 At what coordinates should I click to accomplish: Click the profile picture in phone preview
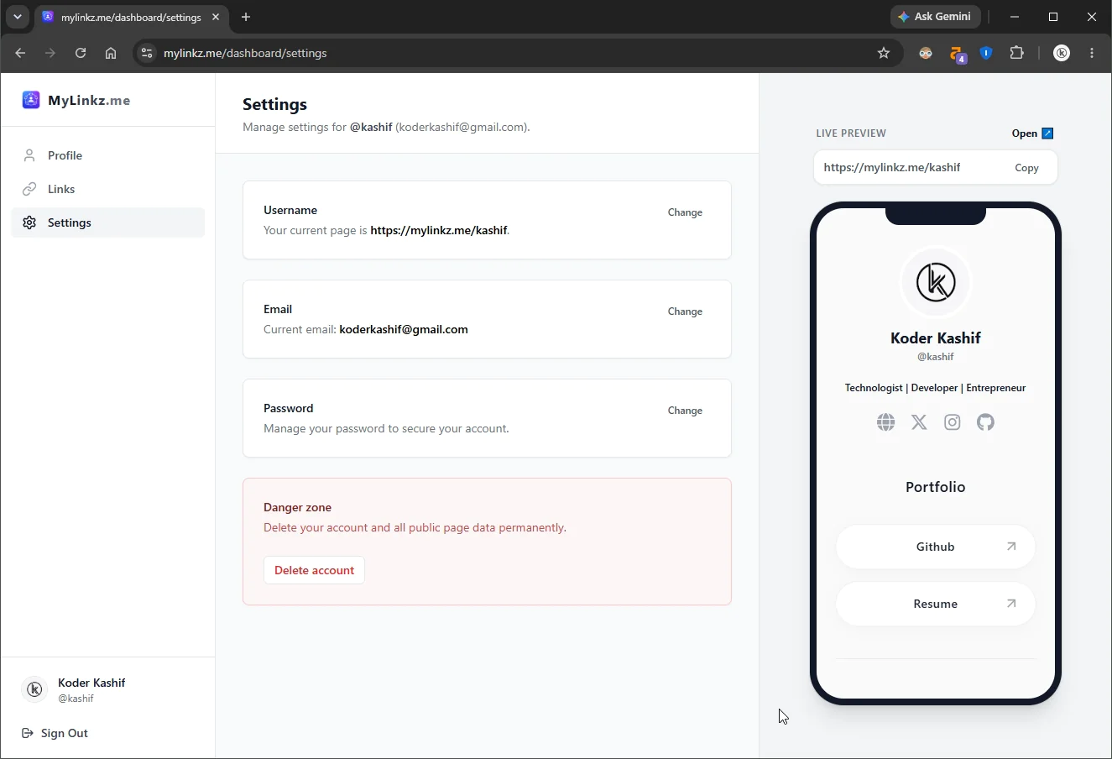(936, 282)
